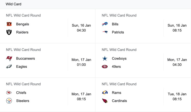Open the Bengals team name link
This screenshot has height=112, width=191.
tap(23, 24)
